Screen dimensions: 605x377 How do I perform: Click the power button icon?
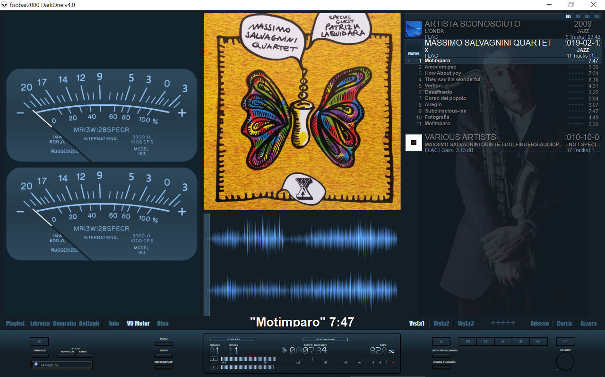40,342
